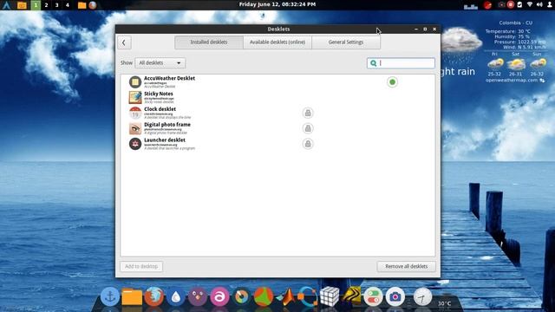Select the "Digital photo frame" title text
Viewport: 555px width, 312px height.
[x=167, y=125]
